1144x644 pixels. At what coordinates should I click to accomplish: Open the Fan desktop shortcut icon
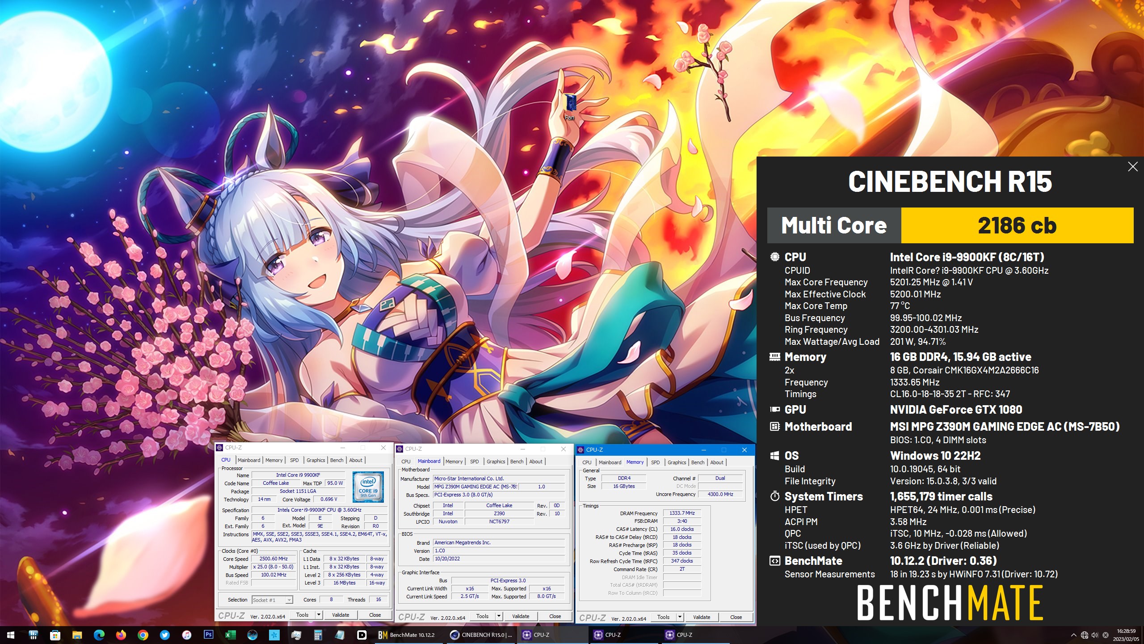coord(570,107)
